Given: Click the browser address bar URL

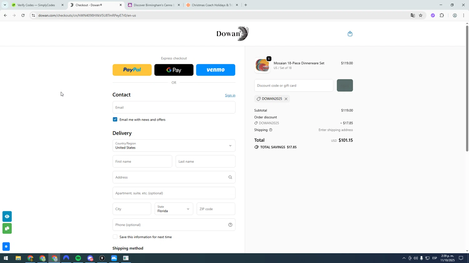Looking at the screenshot, I should 87,15.
